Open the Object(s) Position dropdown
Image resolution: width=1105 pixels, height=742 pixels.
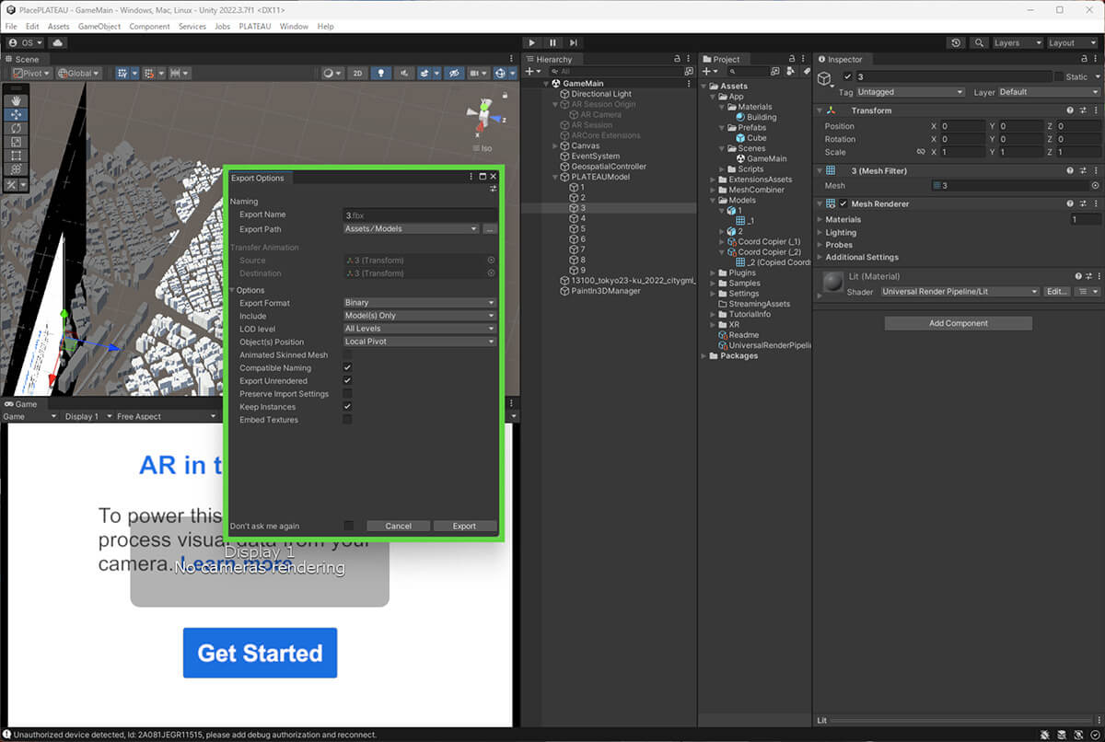click(420, 342)
